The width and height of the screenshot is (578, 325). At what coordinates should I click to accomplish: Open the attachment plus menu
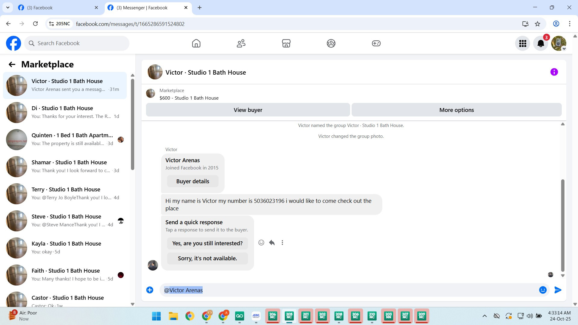150,290
